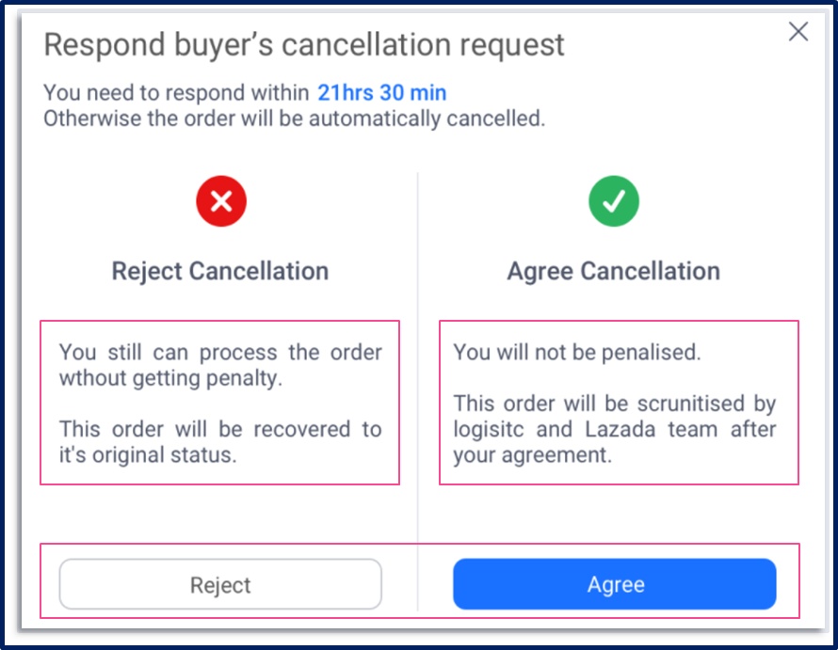
Task: Click text about order recovered to original status
Action: [x=220, y=442]
